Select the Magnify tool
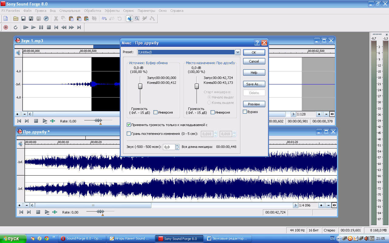This screenshot has height=243, width=389. [137, 19]
